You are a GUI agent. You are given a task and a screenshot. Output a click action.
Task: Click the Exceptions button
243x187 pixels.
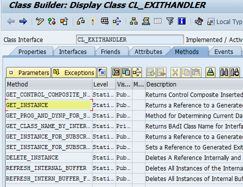74,72
